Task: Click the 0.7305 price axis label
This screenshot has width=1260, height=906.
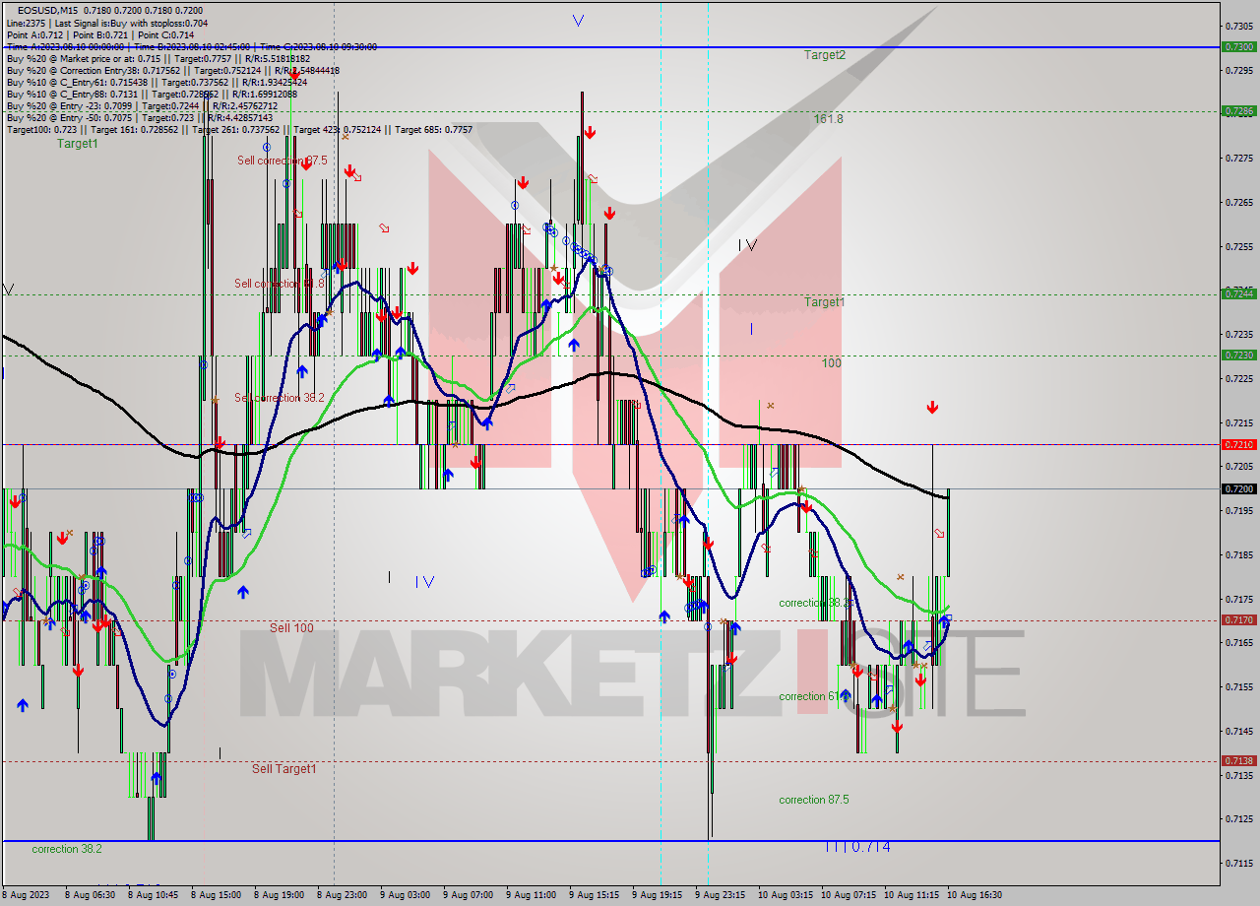Action: click(1237, 27)
